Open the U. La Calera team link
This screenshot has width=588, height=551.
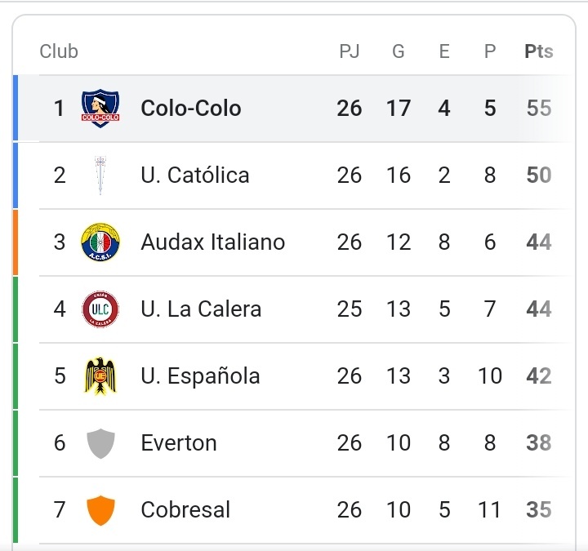click(201, 309)
